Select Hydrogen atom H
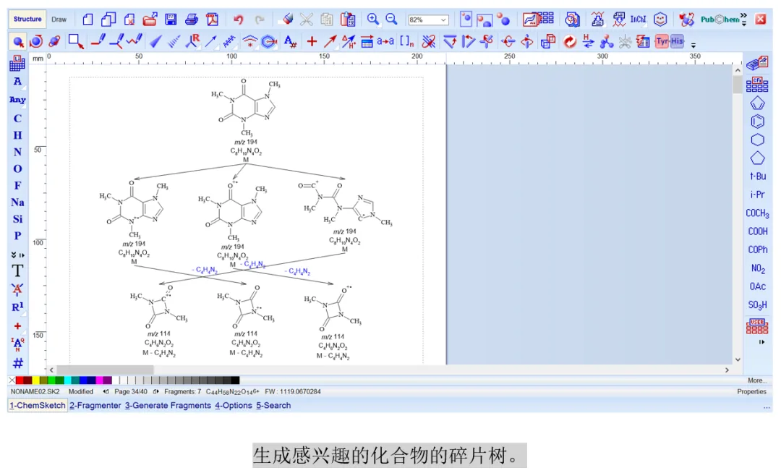The width and height of the screenshot is (781, 473). pyautogui.click(x=17, y=135)
